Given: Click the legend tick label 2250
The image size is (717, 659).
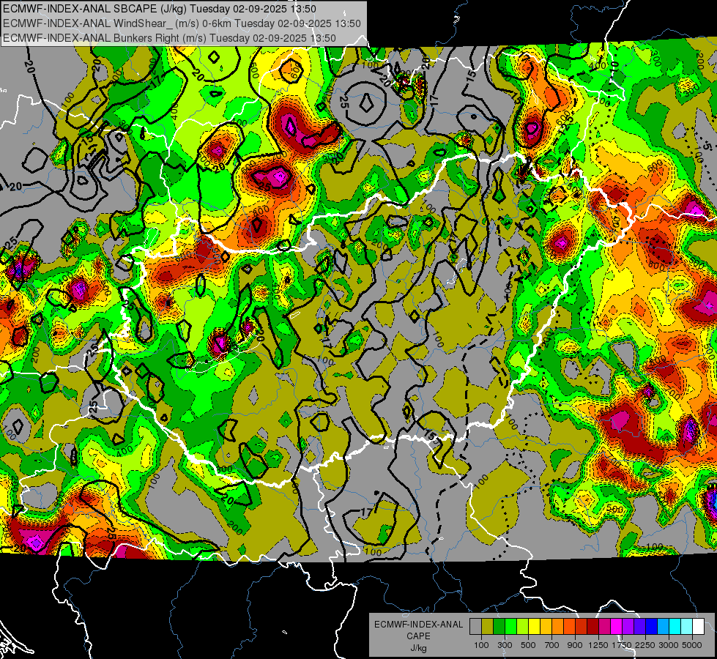Looking at the screenshot, I should click(646, 645).
